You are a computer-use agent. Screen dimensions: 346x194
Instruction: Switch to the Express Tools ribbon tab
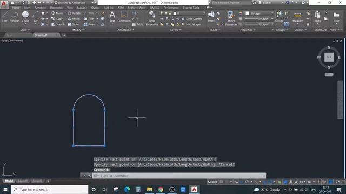tap(191, 8)
